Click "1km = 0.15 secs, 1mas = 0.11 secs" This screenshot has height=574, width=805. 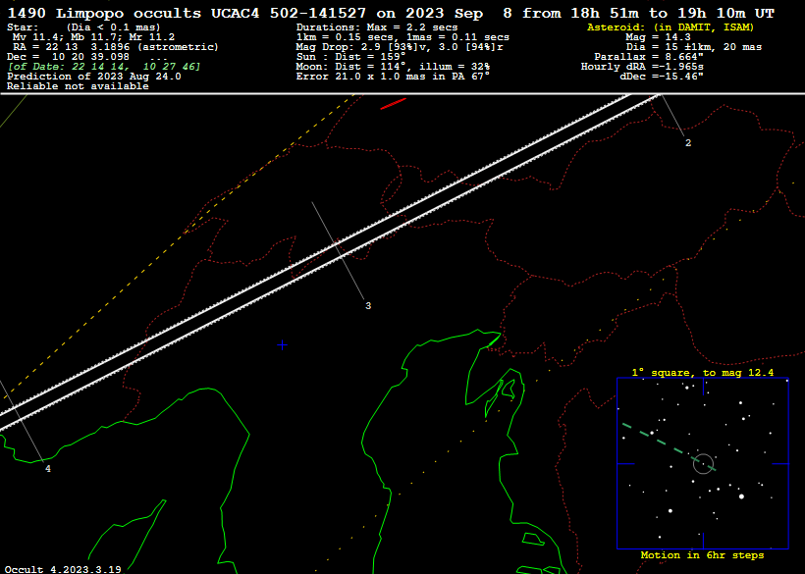[403, 37]
